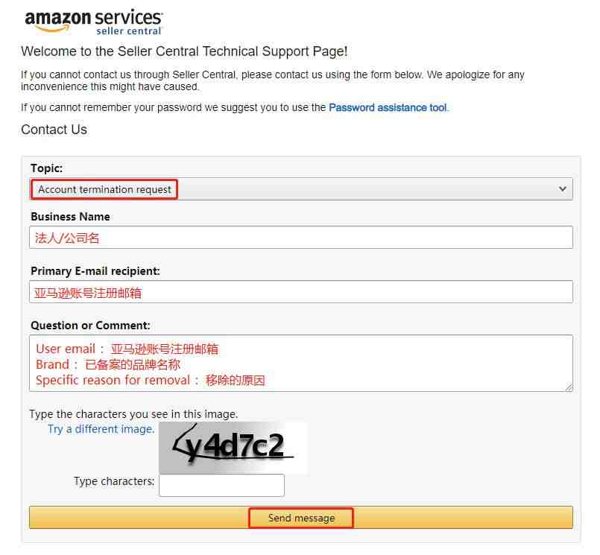Focus the Primary E-mail recipient field
Image resolution: width=600 pixels, height=555 pixels.
pos(301,292)
